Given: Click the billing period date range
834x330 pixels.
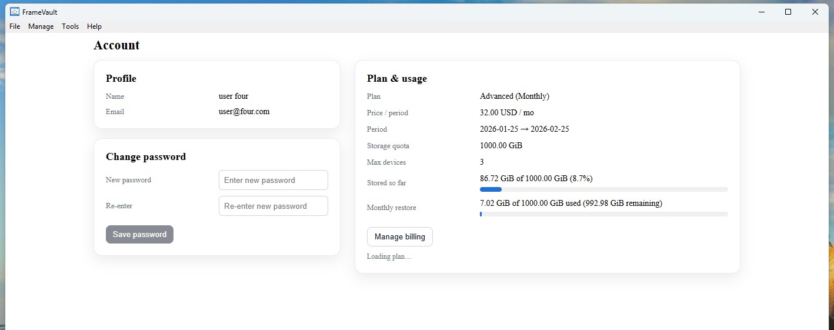Looking at the screenshot, I should click(524, 129).
